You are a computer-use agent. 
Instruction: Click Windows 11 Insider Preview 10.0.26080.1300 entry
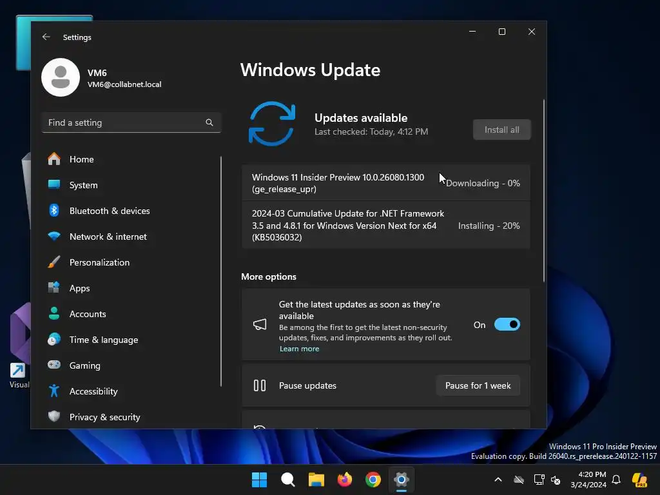pos(385,183)
